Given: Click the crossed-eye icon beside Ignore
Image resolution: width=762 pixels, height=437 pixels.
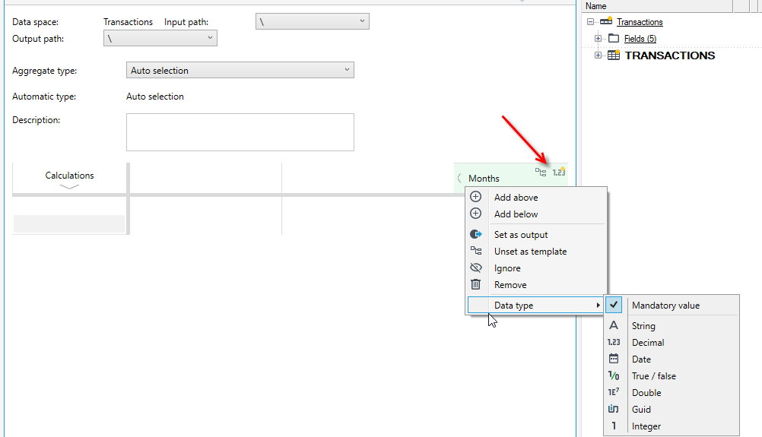Looking at the screenshot, I should [x=476, y=268].
